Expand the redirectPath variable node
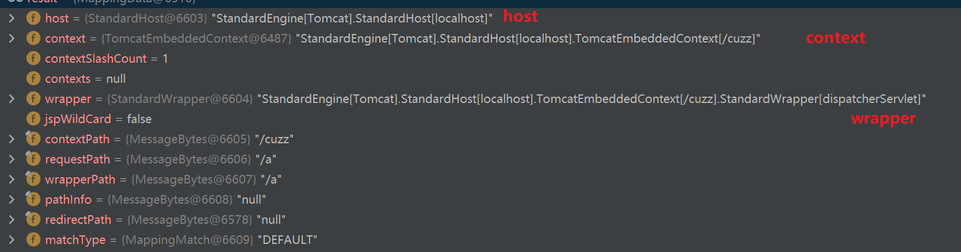 [x=12, y=220]
